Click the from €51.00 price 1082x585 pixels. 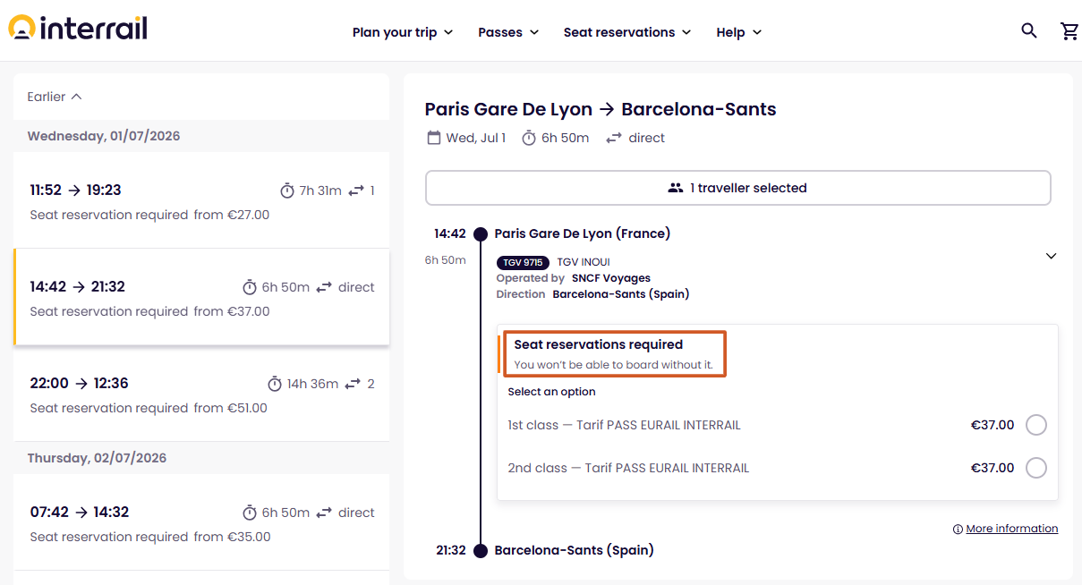click(231, 408)
